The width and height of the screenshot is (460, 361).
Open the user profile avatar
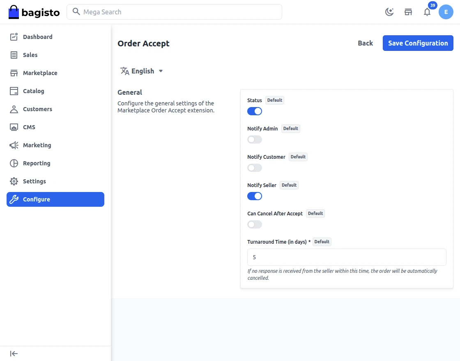(x=446, y=12)
